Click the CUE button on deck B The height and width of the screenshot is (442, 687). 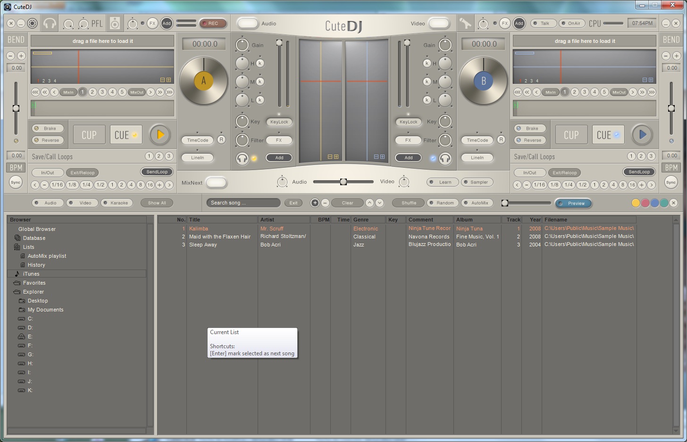click(x=608, y=135)
